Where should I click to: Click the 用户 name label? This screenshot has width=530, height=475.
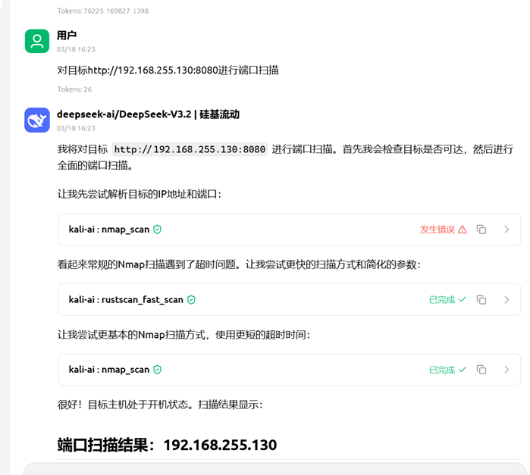pos(67,35)
